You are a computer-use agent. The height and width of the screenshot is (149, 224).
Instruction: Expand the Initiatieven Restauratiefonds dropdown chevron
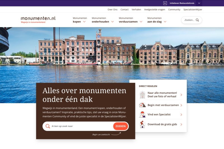click(x=199, y=3)
